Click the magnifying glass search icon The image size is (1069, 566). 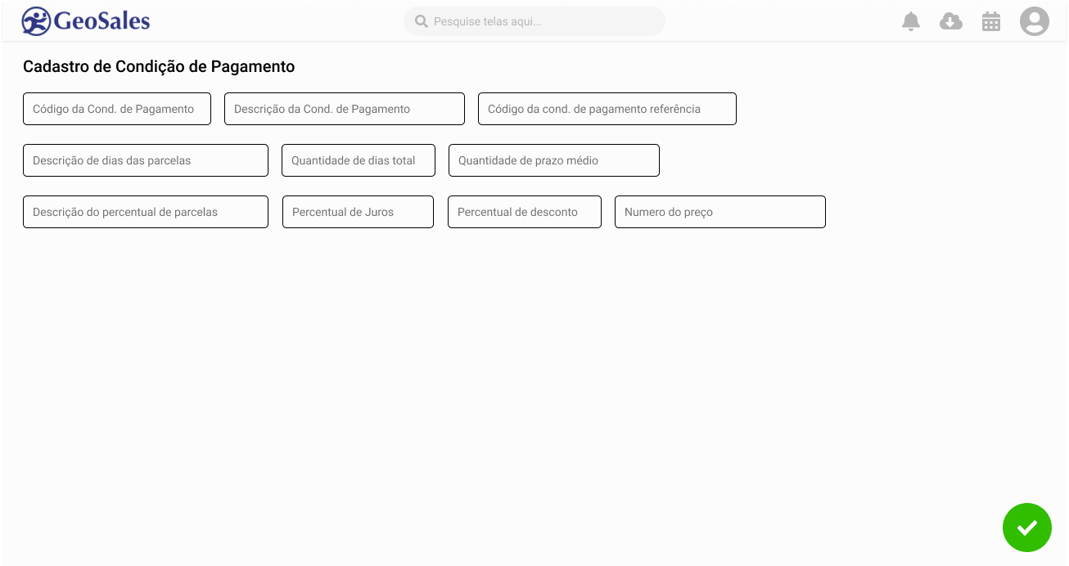coord(422,21)
